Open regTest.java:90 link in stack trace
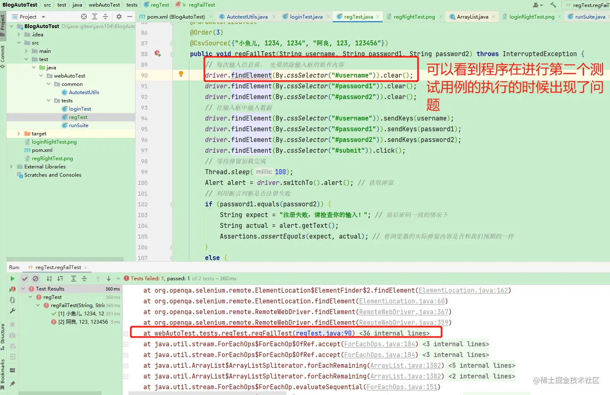This screenshot has height=395, width=610. coord(324,334)
